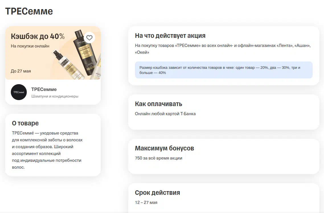Click the round black TRESemmé brand logo

[19, 92]
